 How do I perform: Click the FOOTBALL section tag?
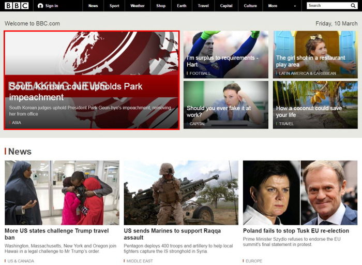[200, 73]
